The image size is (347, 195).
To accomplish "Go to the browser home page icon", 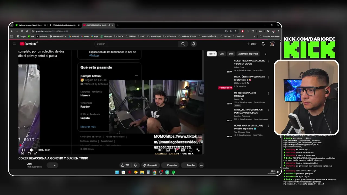I will click(x=27, y=31).
